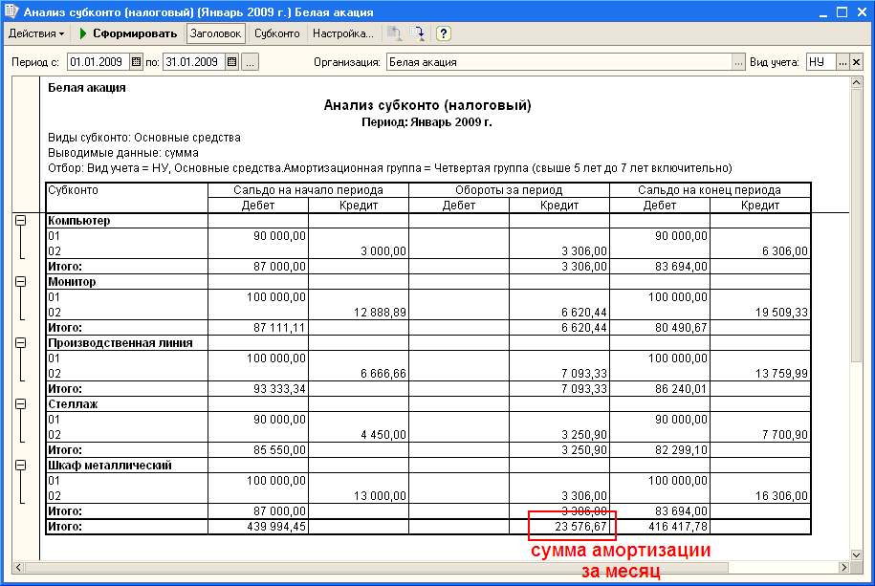This screenshot has height=586, width=875.
Task: Select the cell with value 93 333,34
Action: pyautogui.click(x=258, y=388)
